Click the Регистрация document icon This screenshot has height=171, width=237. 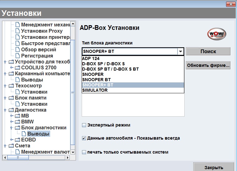pyautogui.click(x=18, y=56)
